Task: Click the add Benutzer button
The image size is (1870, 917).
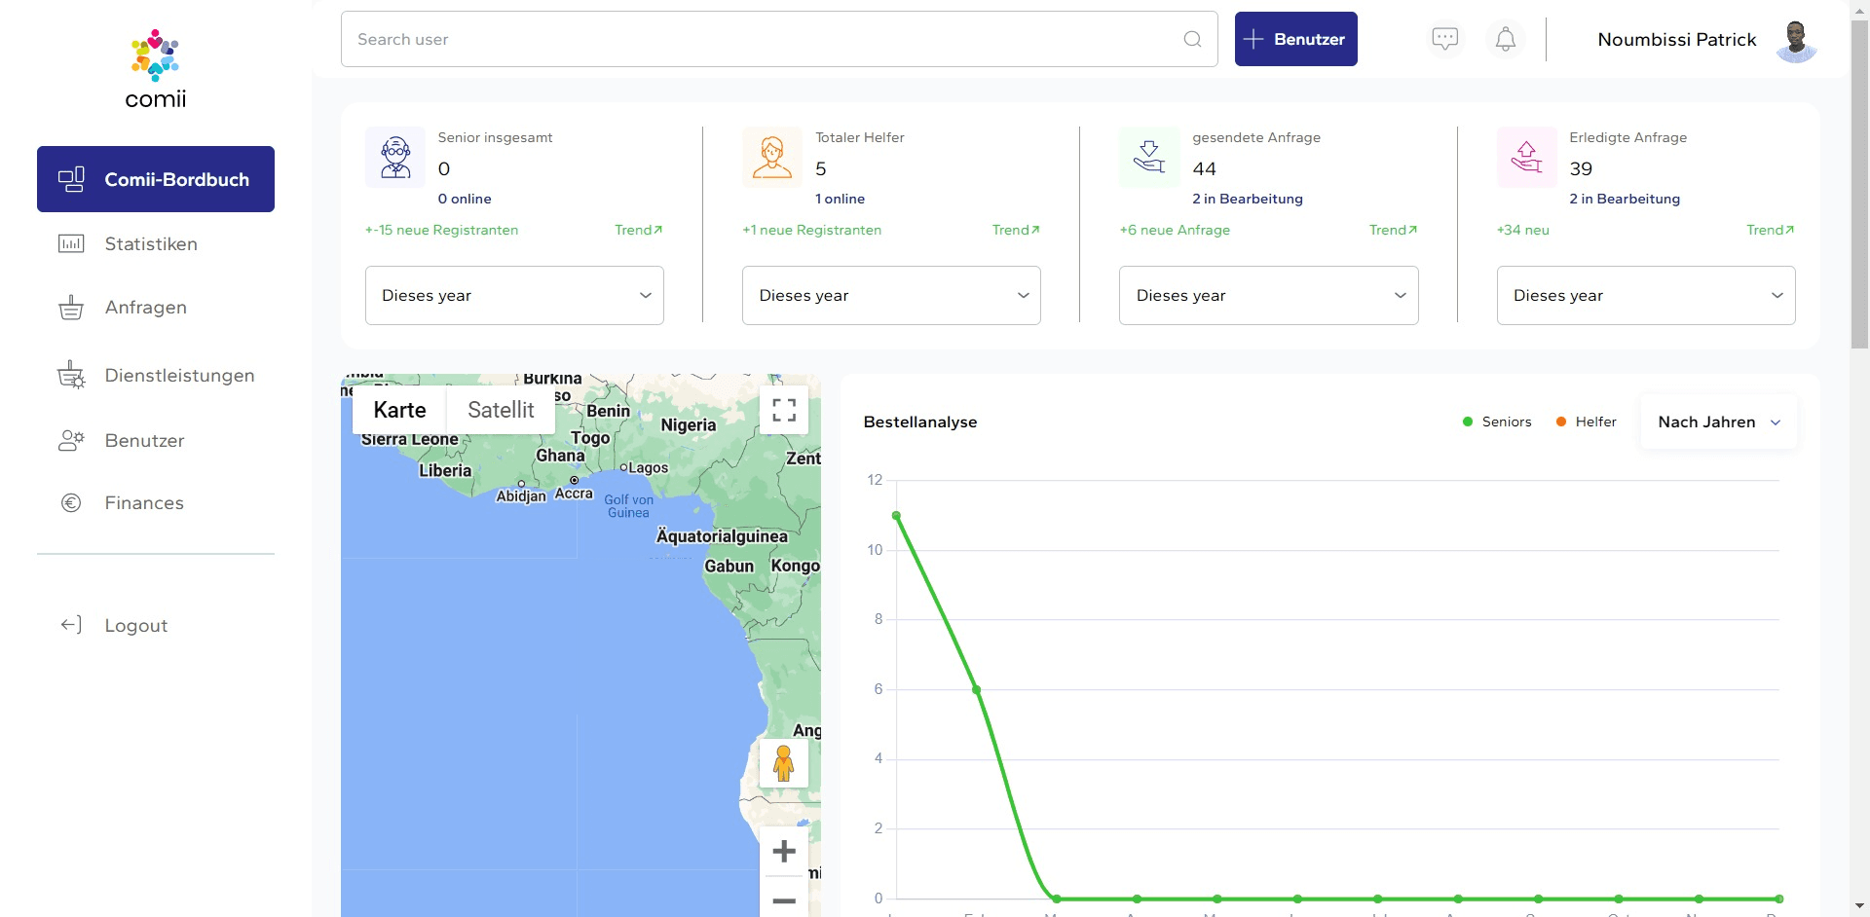Action: [x=1295, y=39]
